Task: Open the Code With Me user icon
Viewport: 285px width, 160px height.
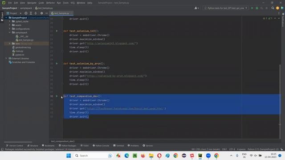Action: [196, 8]
